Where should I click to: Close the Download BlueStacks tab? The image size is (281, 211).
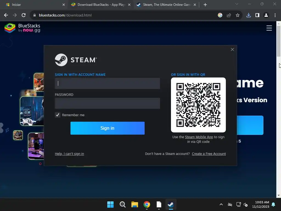pyautogui.click(x=129, y=5)
